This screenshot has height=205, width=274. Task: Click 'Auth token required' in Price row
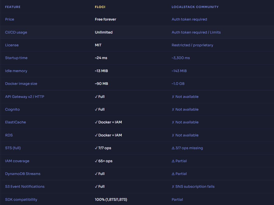tap(189, 19)
